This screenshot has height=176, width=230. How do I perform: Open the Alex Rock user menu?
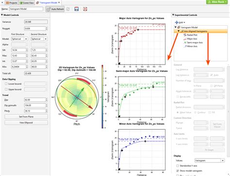(x=217, y=2)
